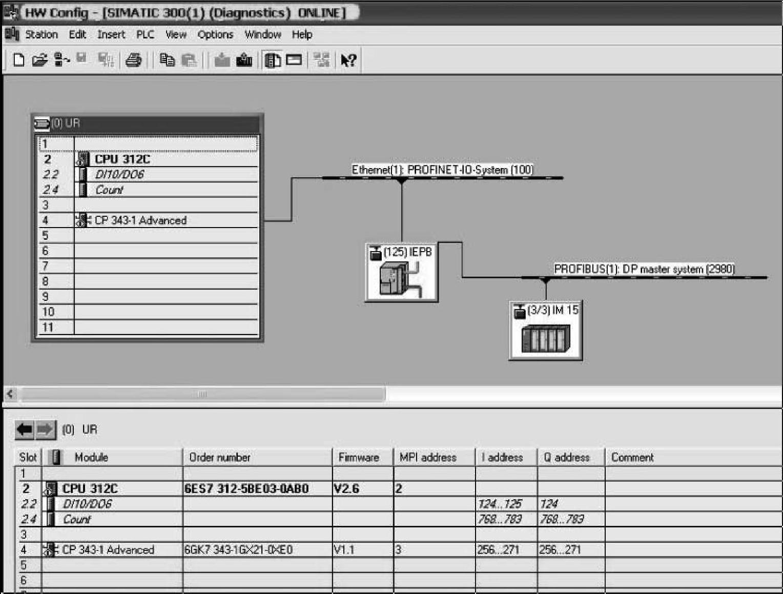Click the Download to Module toolbar icon
This screenshot has width=783, height=594.
pos(221,60)
